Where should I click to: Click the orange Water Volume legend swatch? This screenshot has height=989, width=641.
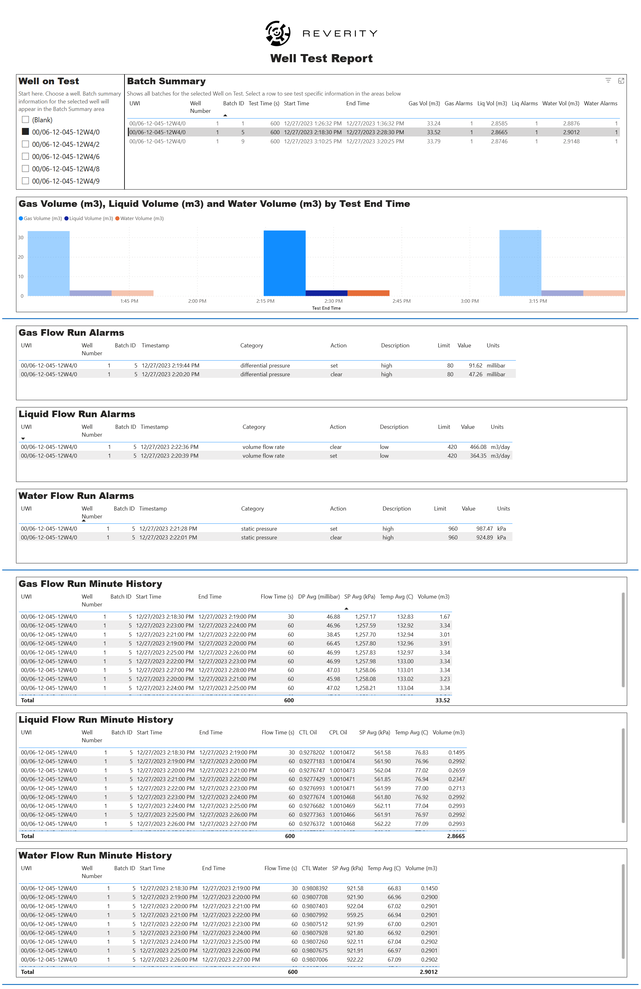coord(118,218)
